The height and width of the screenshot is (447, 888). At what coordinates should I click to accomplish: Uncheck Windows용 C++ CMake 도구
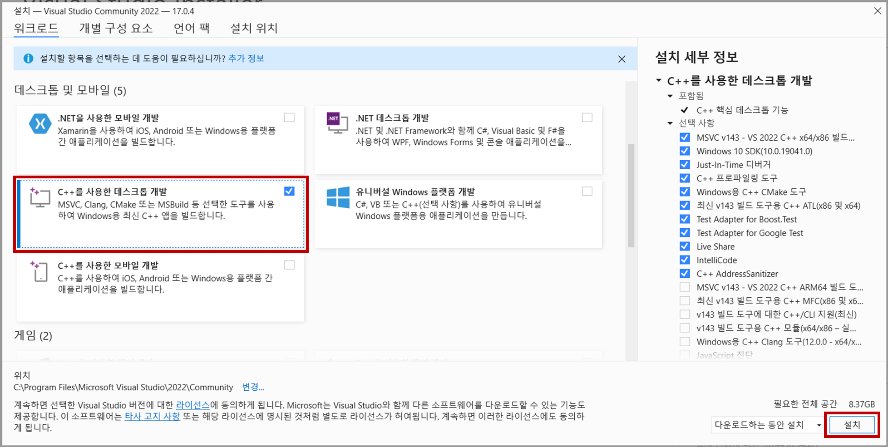pos(685,192)
